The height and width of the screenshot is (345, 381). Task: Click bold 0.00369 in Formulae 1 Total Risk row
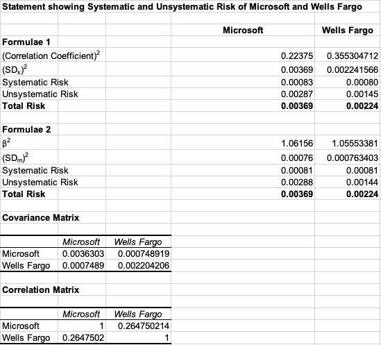(297, 106)
